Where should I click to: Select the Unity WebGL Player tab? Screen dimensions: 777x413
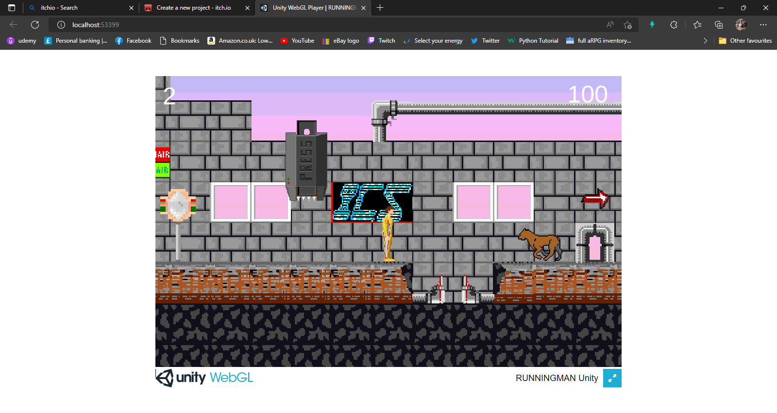(x=313, y=8)
